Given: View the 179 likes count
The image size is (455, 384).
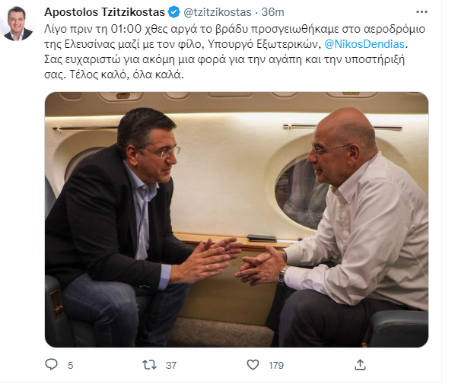Looking at the screenshot, I should [x=276, y=366].
